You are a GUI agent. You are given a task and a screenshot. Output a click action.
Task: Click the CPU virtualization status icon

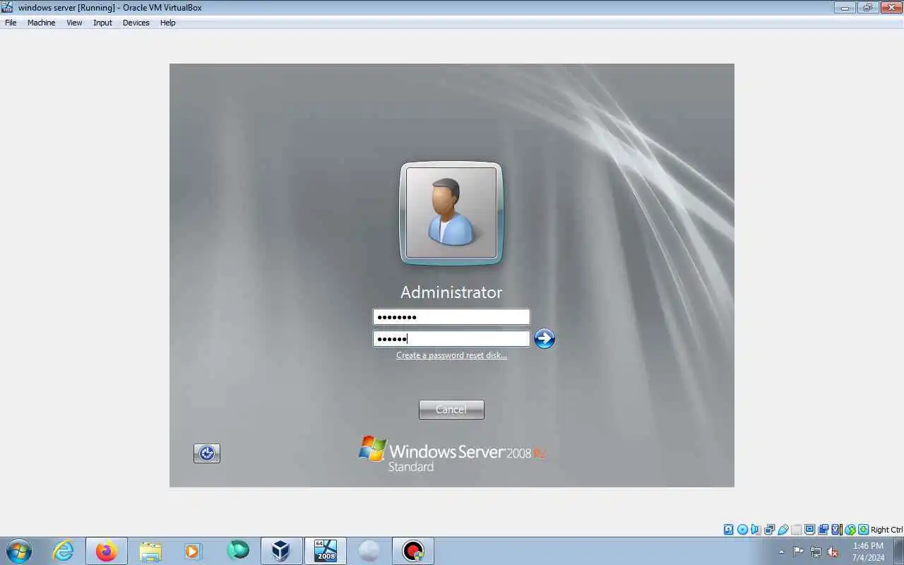(x=837, y=530)
